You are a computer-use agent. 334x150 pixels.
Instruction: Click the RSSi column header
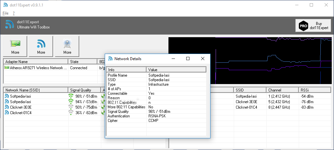315,90
